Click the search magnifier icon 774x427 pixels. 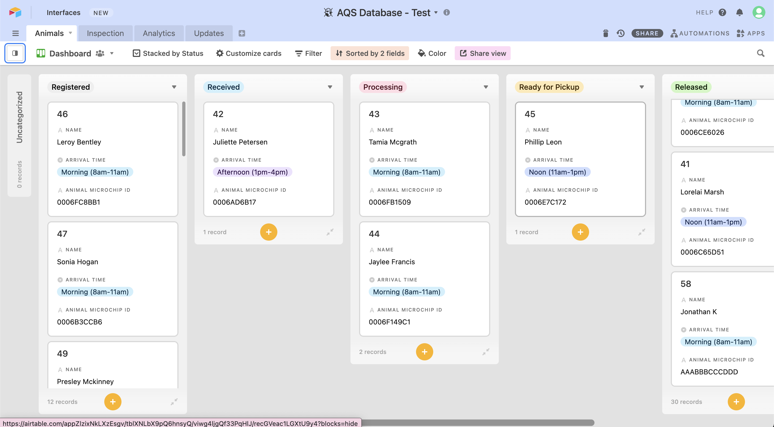click(x=760, y=53)
